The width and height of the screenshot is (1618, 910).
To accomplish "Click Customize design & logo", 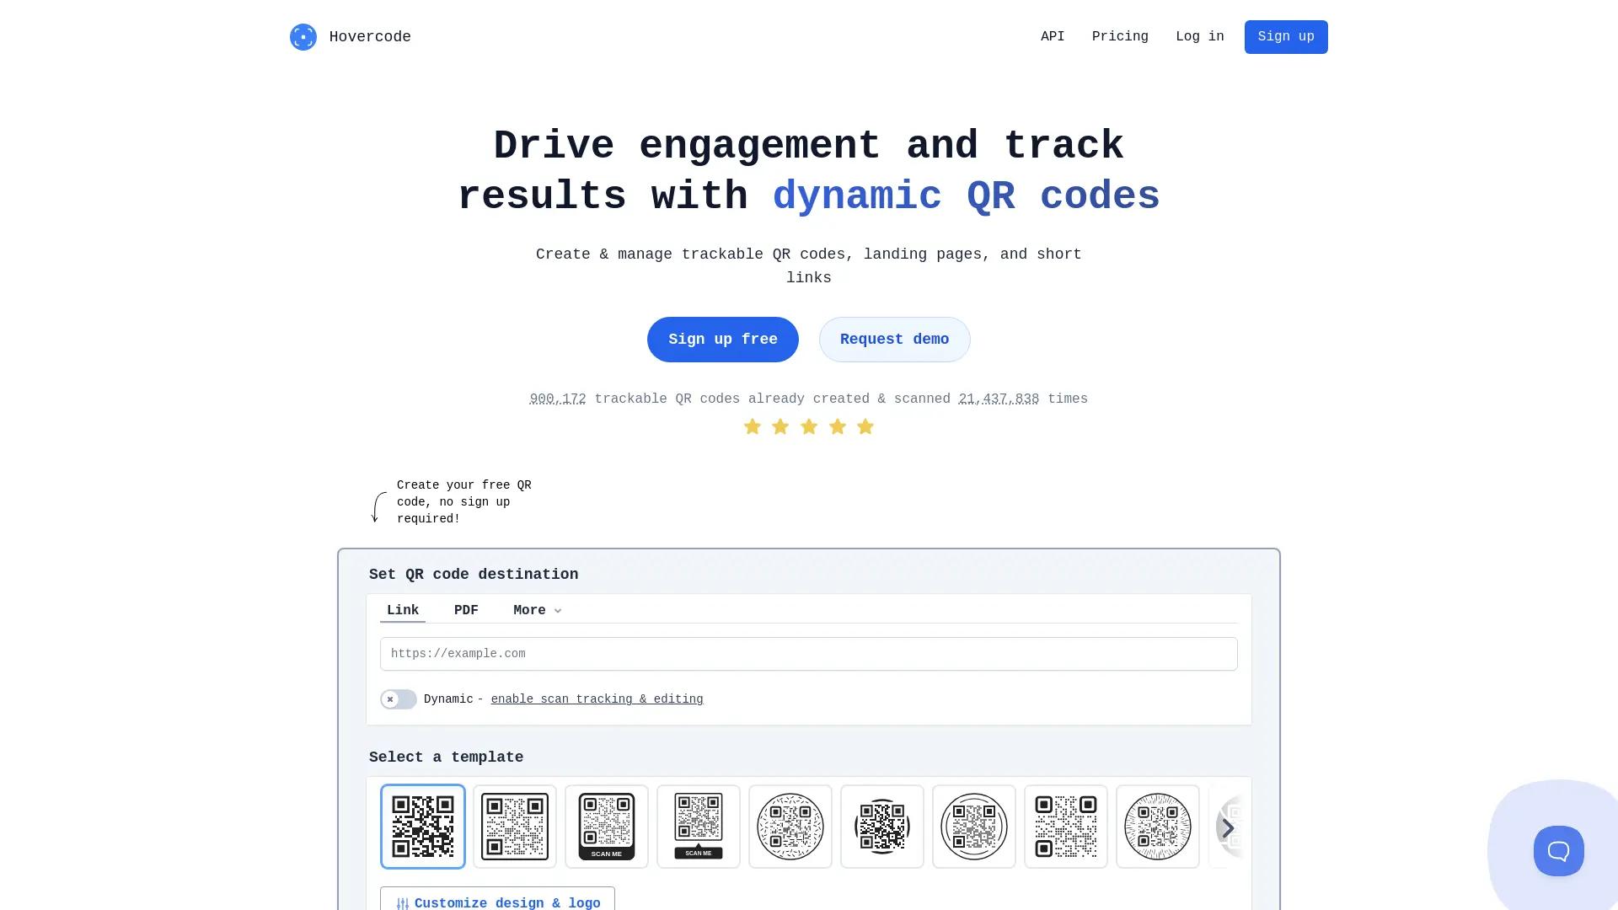I will [497, 902].
